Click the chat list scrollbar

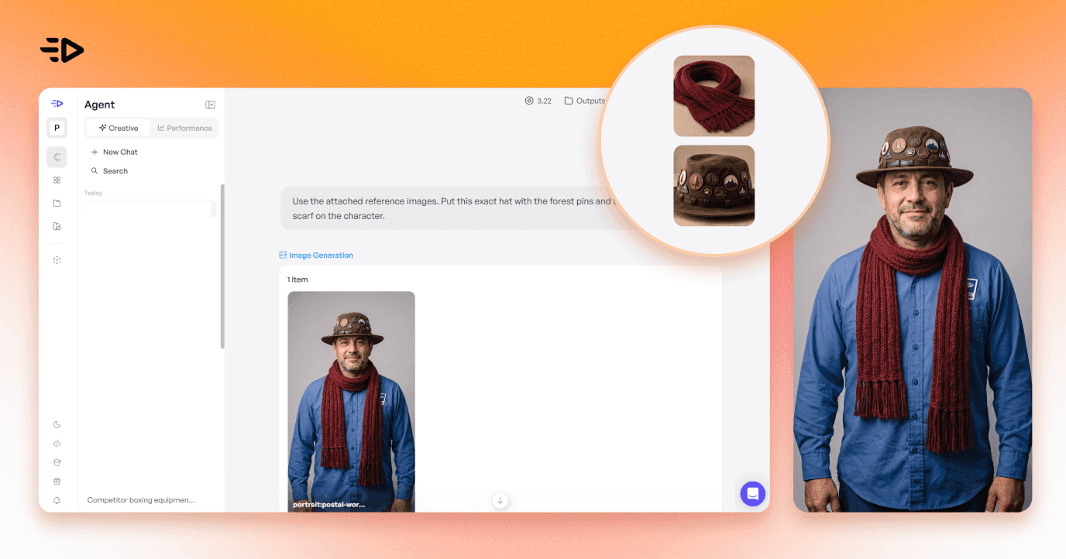click(x=222, y=266)
